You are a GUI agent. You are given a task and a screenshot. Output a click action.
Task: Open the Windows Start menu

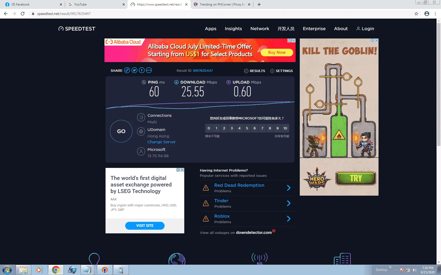[x=7, y=270]
